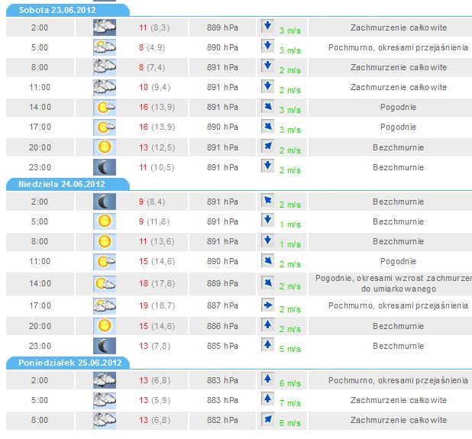Click the Sobota 5:00 'Pochmurno, okresami przejaśnienia' description

click(397, 47)
